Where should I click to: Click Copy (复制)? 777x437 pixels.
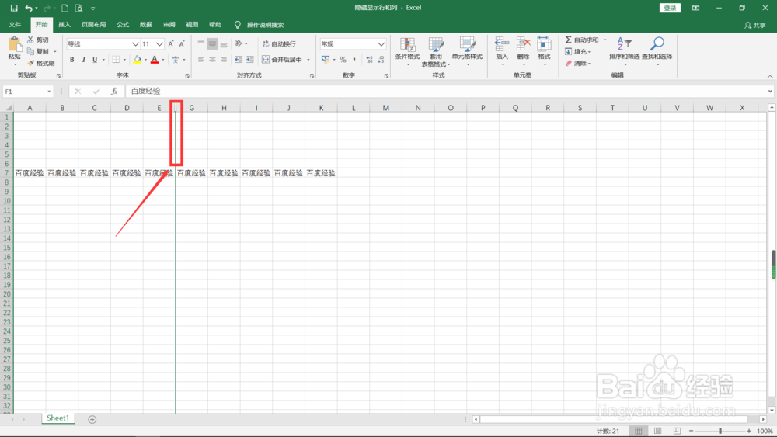[x=39, y=51]
